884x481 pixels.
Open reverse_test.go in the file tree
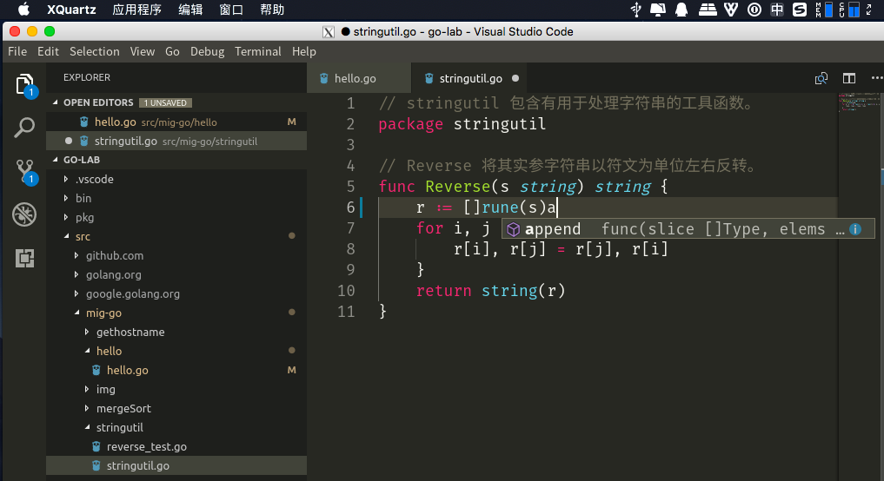(146, 446)
